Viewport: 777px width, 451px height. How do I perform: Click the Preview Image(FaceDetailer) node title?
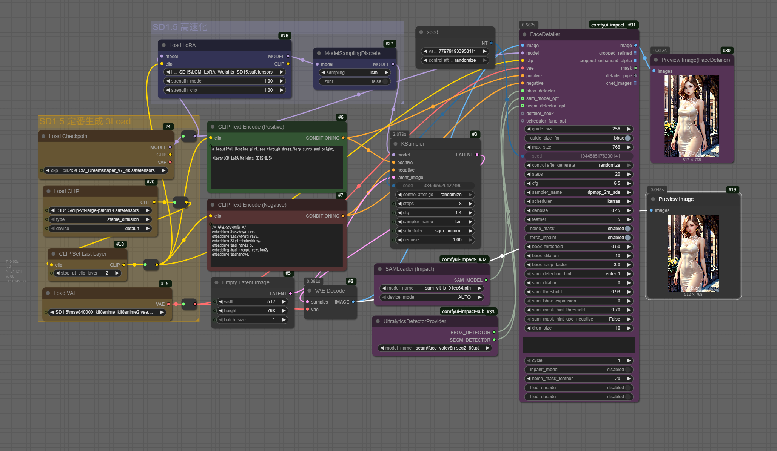pos(695,60)
